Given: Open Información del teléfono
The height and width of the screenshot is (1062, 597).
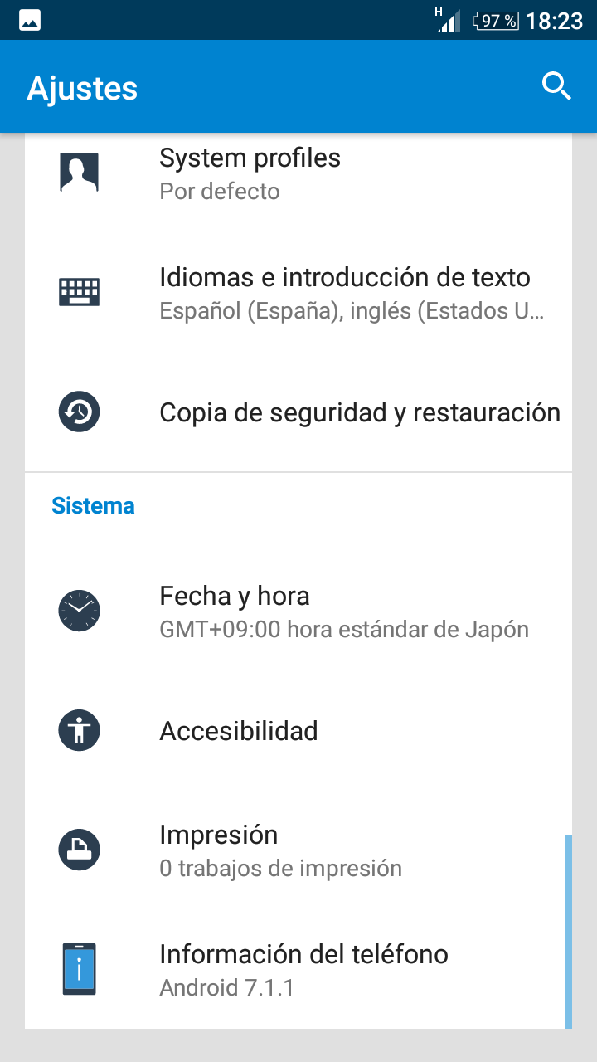Looking at the screenshot, I should [298, 969].
